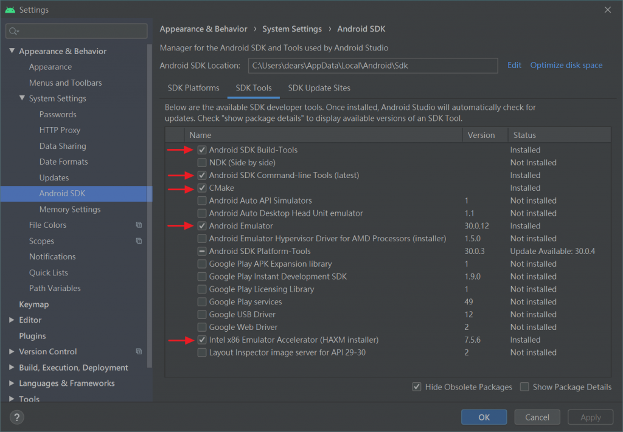Check Google Play Licensing Library
The width and height of the screenshot is (623, 432).
pos(202,289)
